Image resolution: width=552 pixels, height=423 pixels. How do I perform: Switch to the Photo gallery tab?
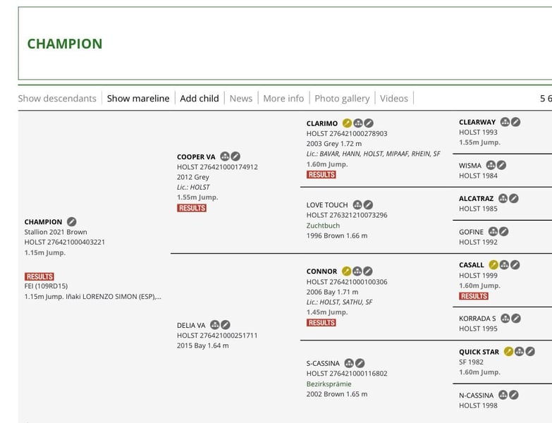pos(342,98)
